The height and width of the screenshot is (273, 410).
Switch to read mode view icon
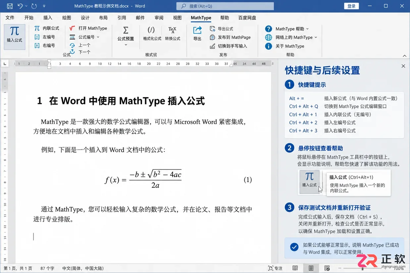(x=295, y=268)
